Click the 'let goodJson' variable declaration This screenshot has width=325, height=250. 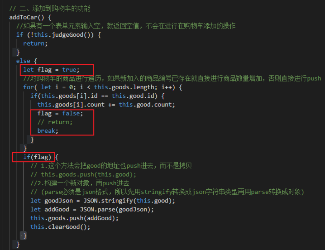click(x=52, y=201)
